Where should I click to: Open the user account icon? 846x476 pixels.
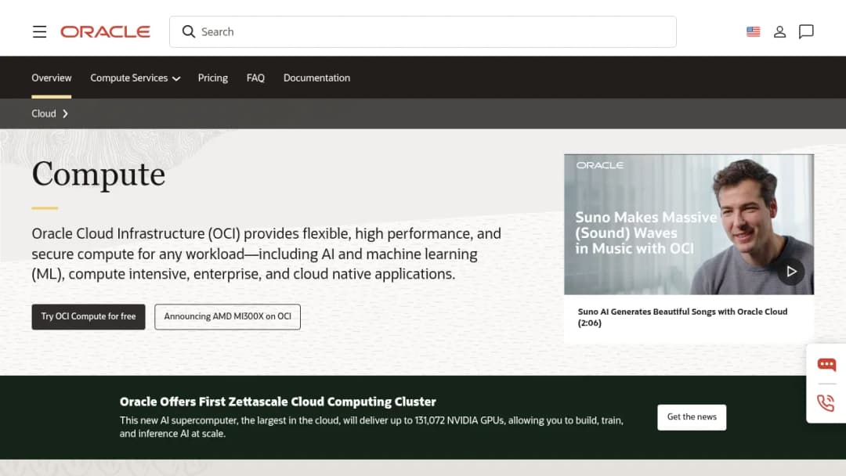click(x=779, y=32)
